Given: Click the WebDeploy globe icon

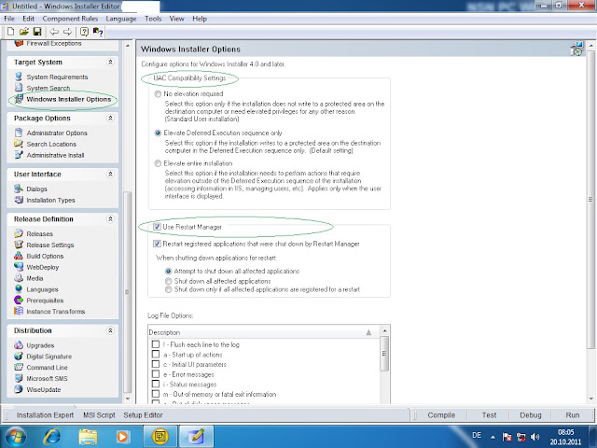Looking at the screenshot, I should click(19, 267).
